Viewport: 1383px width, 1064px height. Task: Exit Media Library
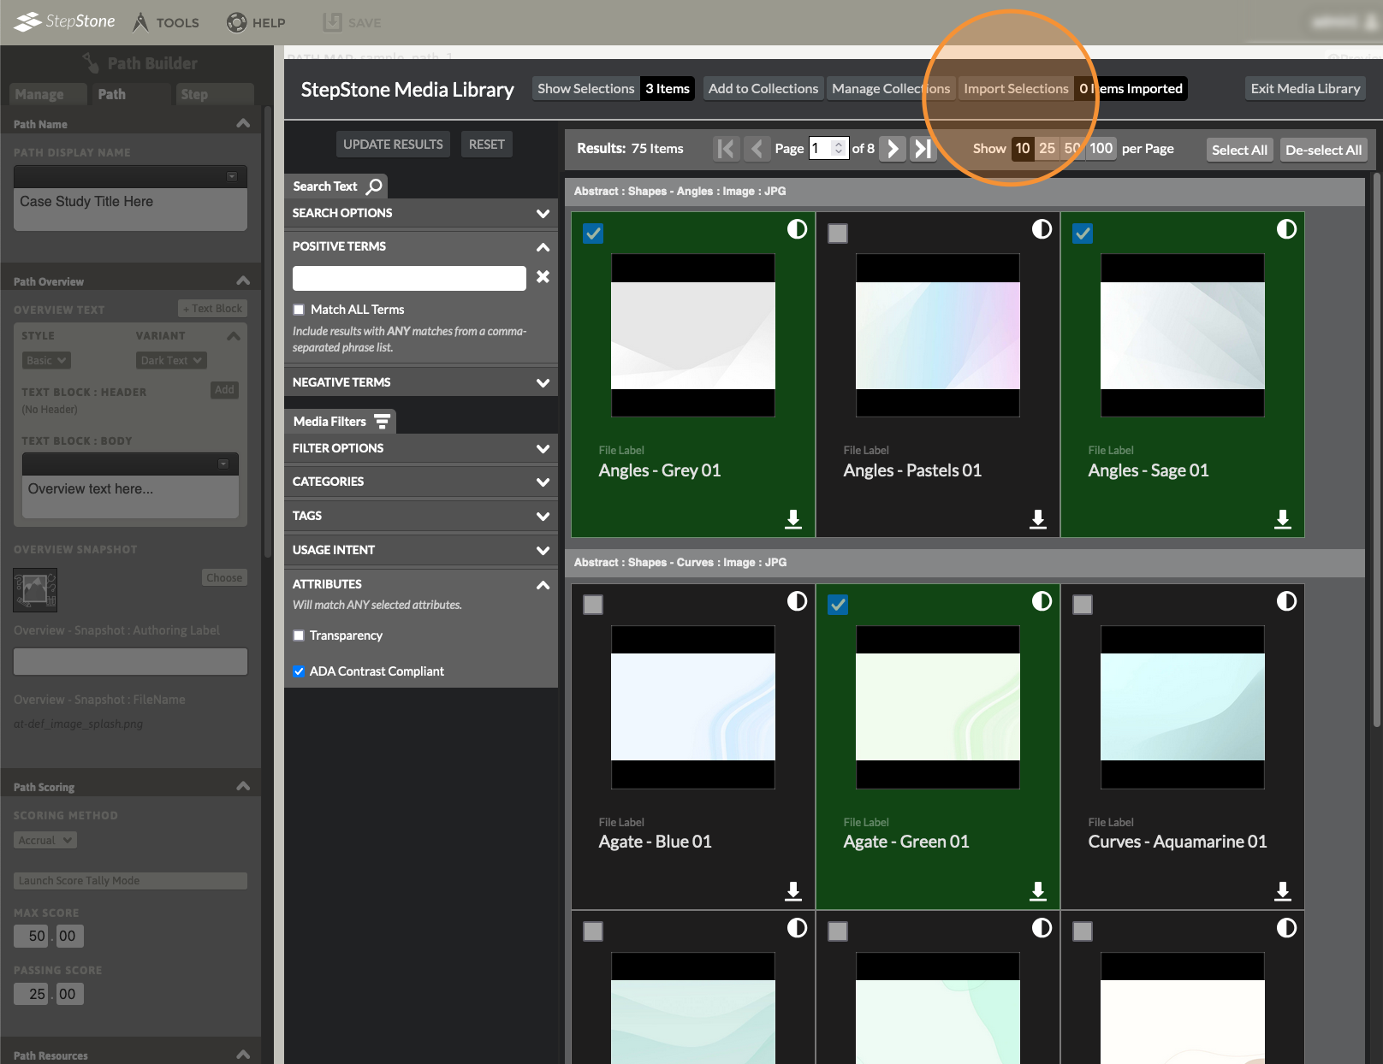[1305, 89]
